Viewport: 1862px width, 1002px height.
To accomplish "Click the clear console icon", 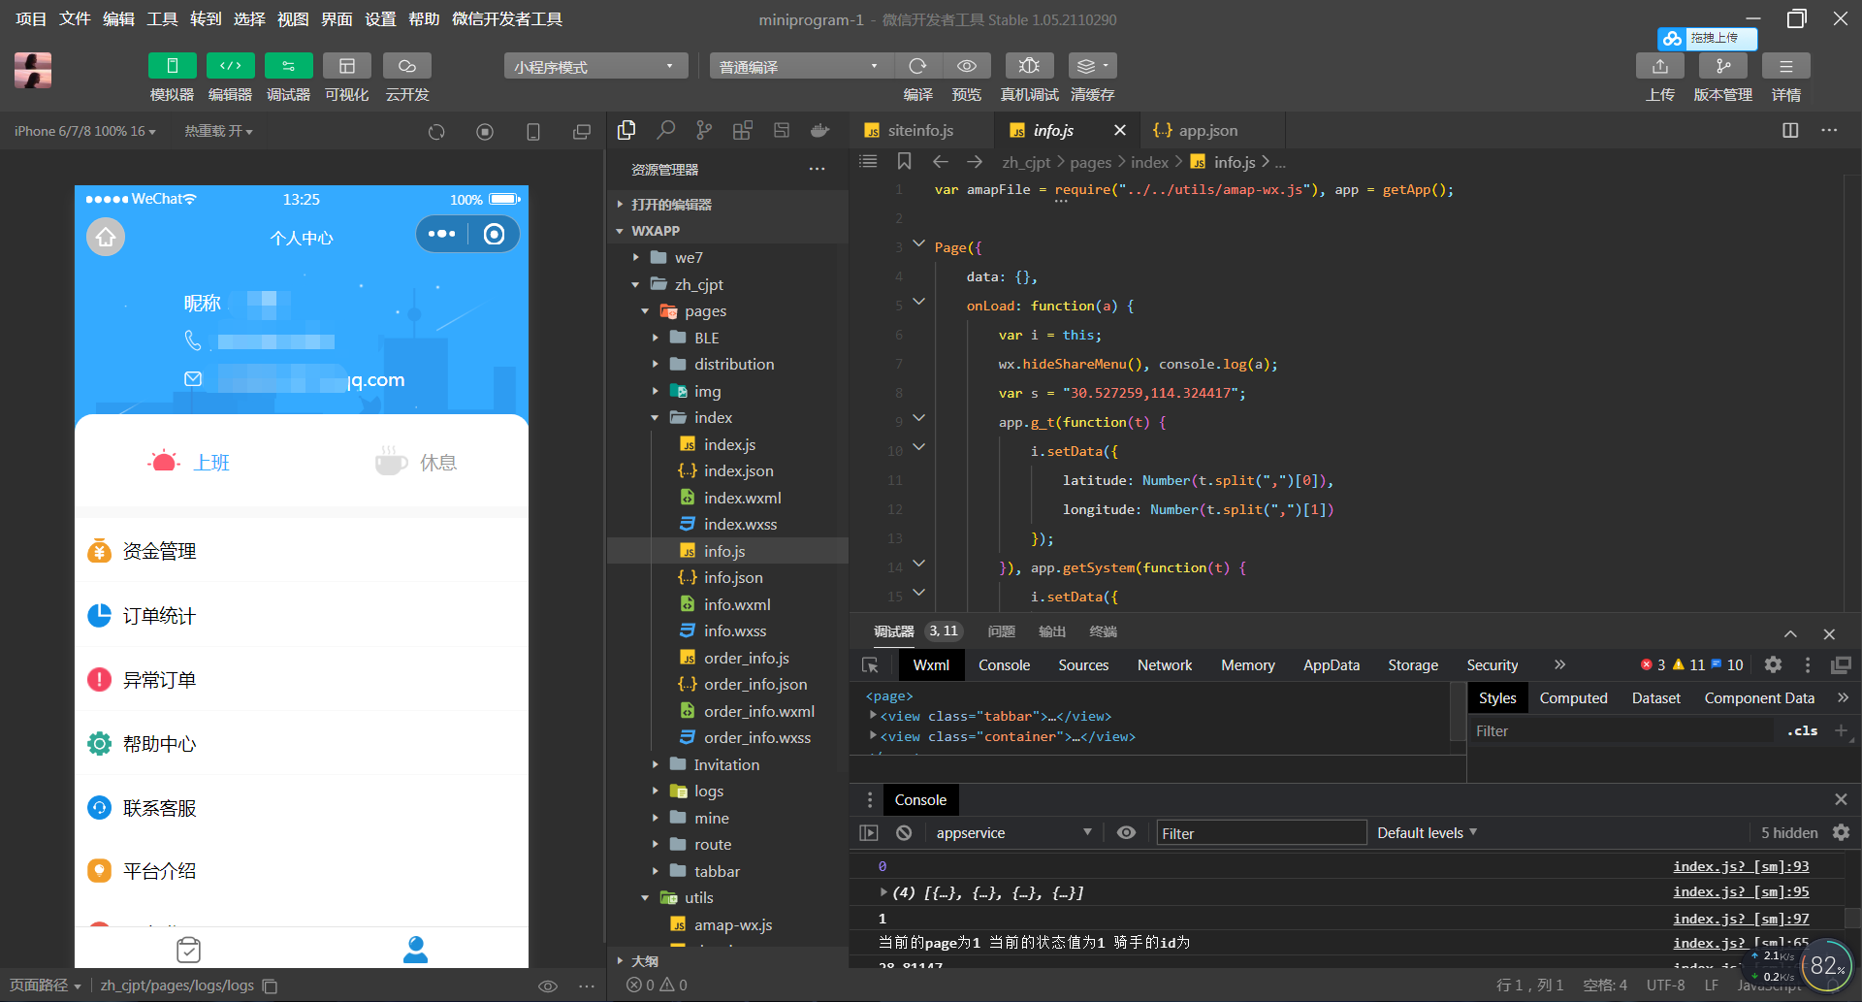I will (x=904, y=833).
